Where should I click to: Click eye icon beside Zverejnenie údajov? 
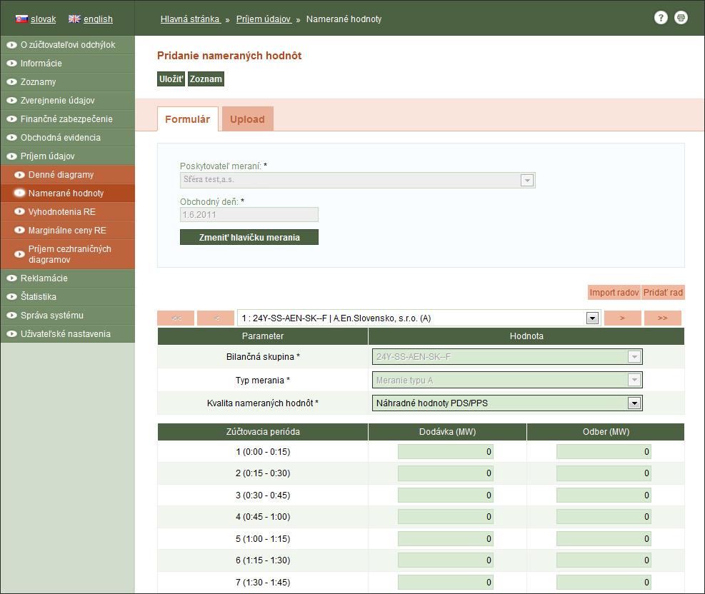[x=11, y=101]
